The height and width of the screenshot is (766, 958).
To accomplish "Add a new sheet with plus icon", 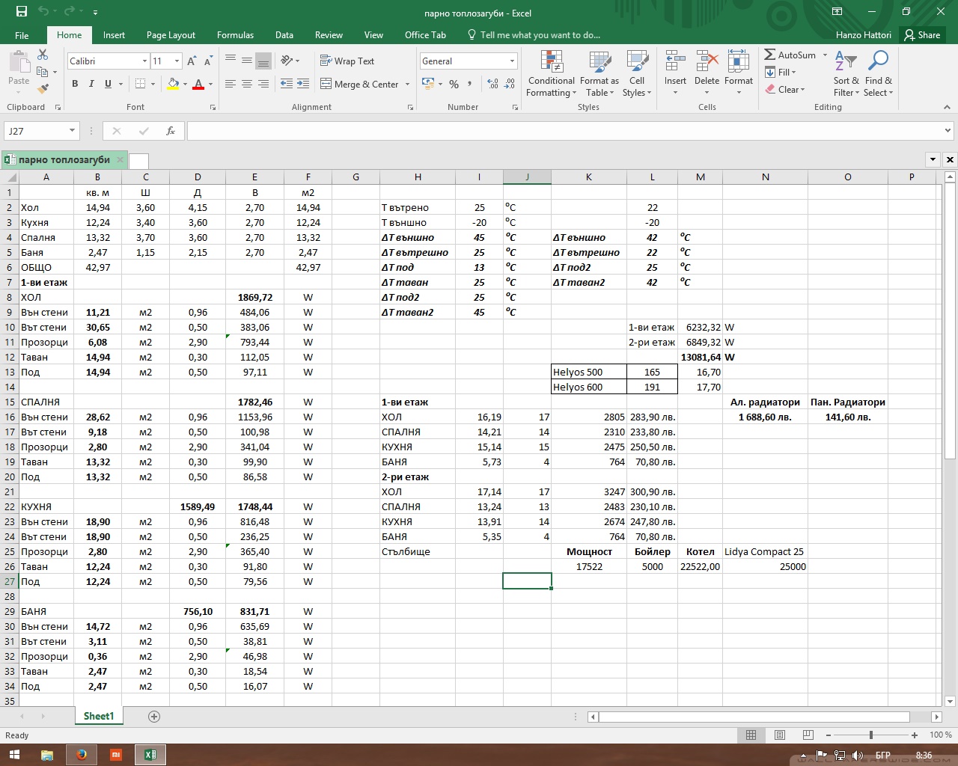I will click(154, 717).
